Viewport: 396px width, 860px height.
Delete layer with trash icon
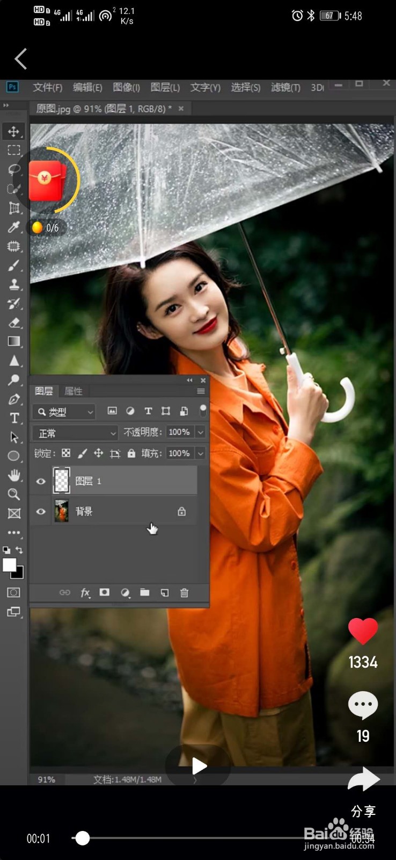point(184,592)
